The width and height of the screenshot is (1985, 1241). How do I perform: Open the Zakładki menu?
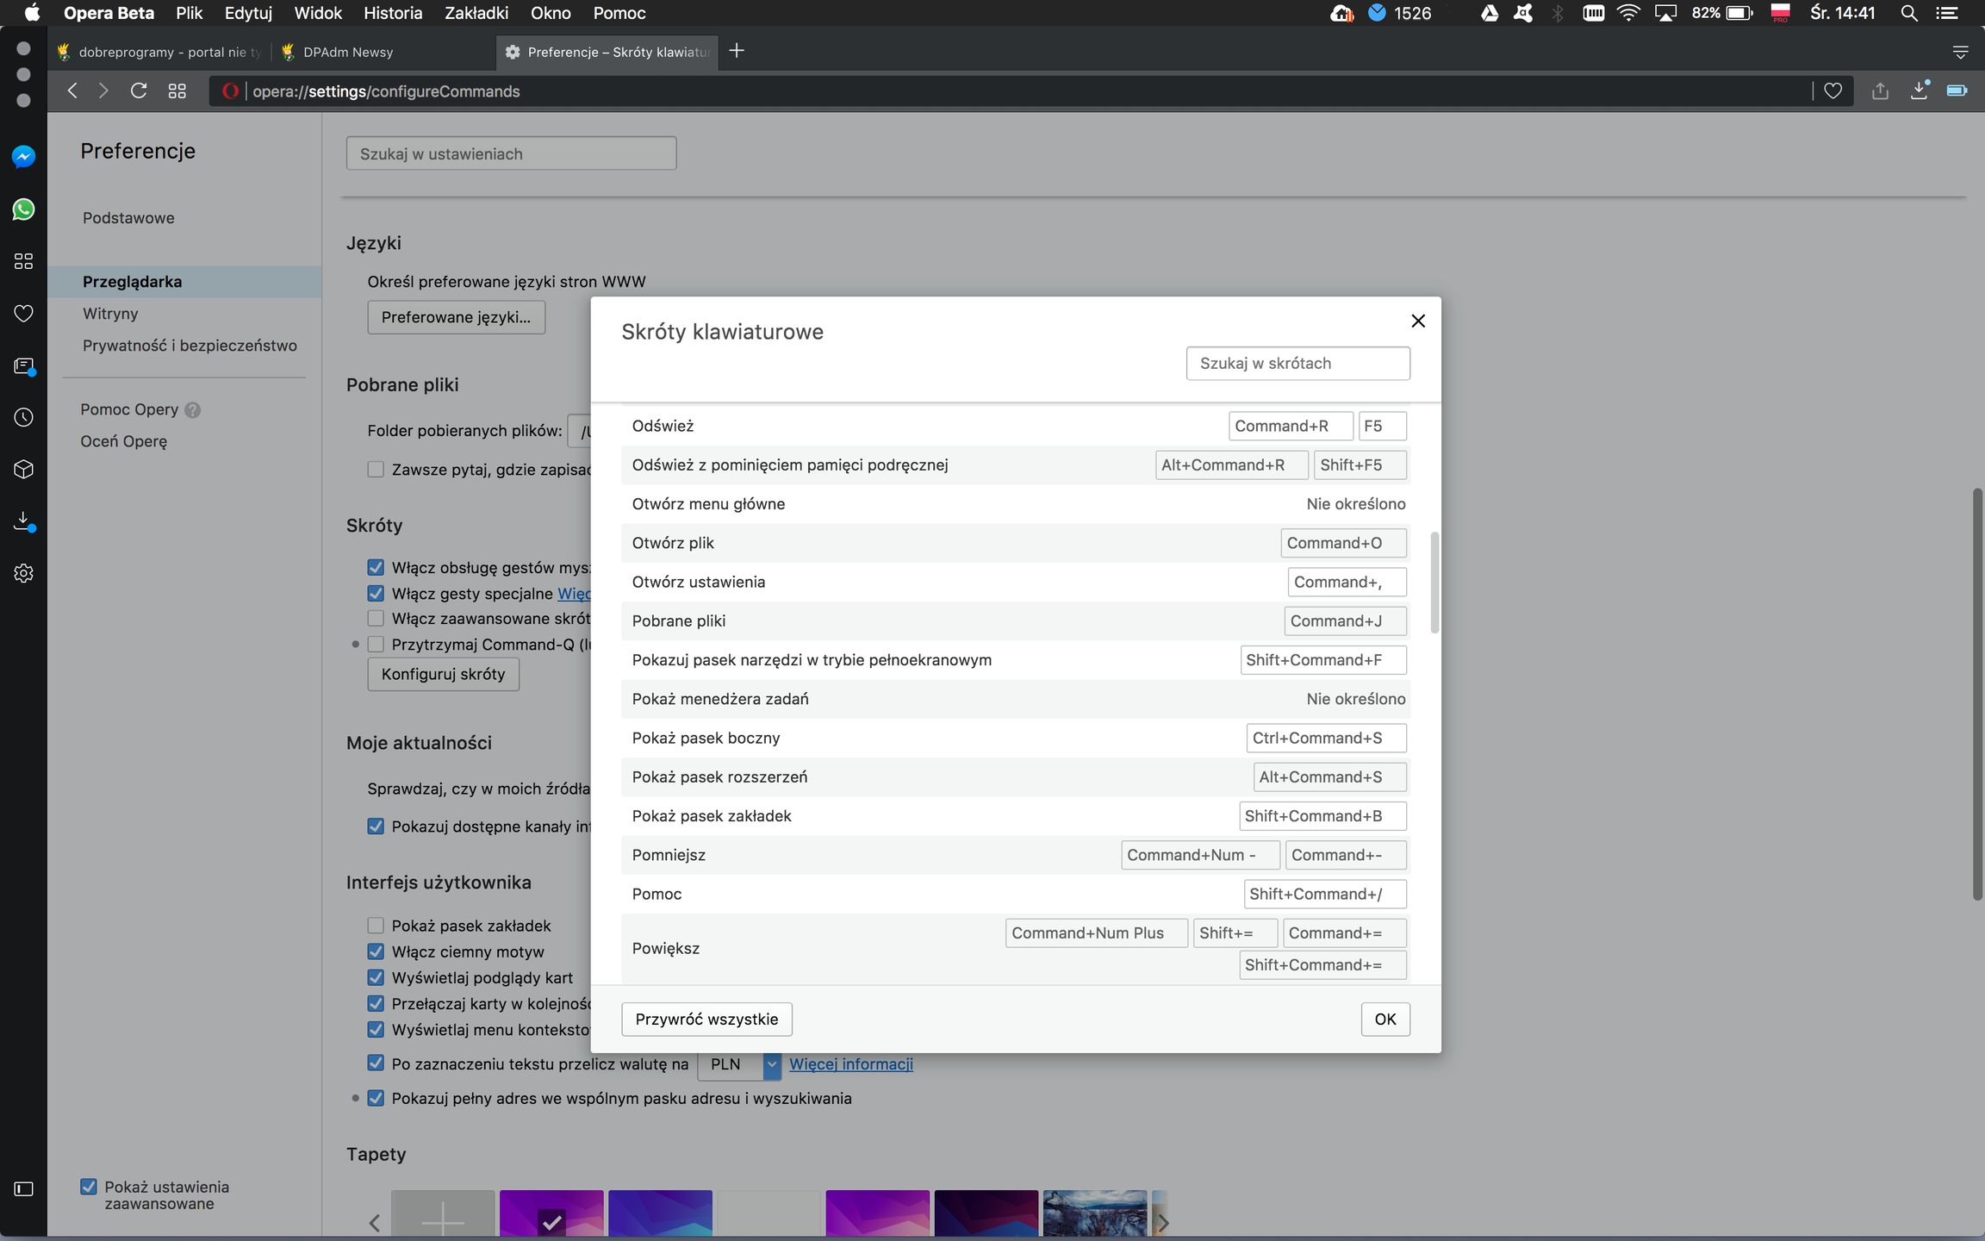476,13
